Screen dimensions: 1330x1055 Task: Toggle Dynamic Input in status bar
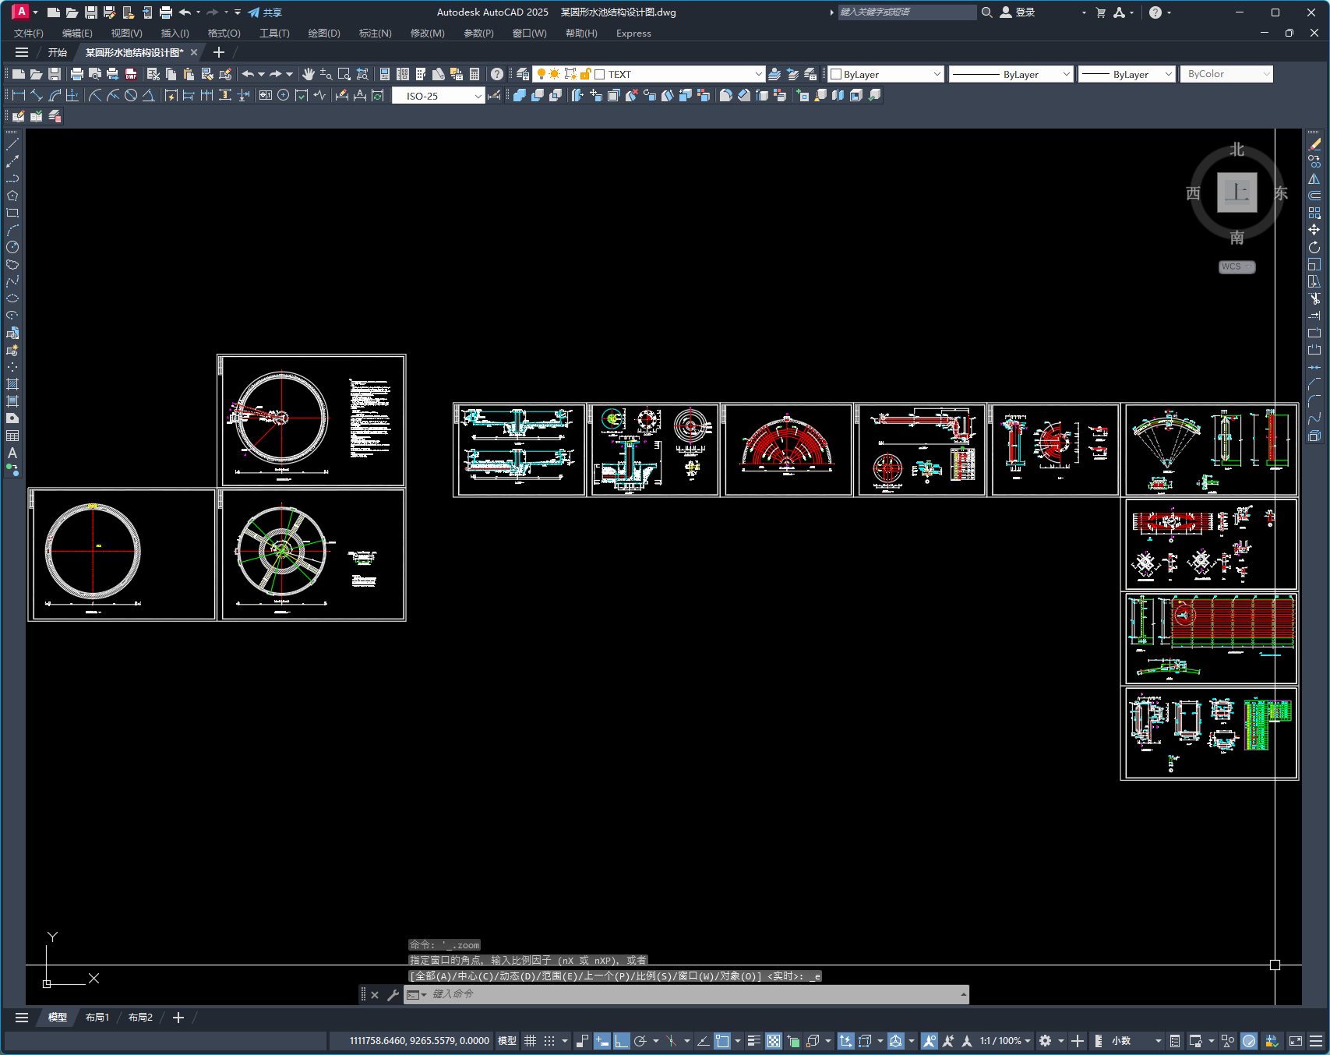[x=601, y=1041]
